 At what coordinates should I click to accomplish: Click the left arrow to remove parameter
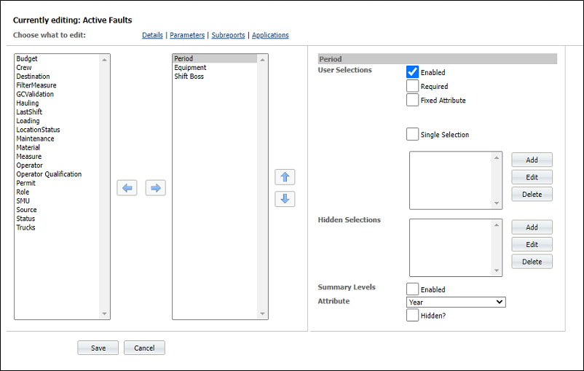tap(127, 187)
